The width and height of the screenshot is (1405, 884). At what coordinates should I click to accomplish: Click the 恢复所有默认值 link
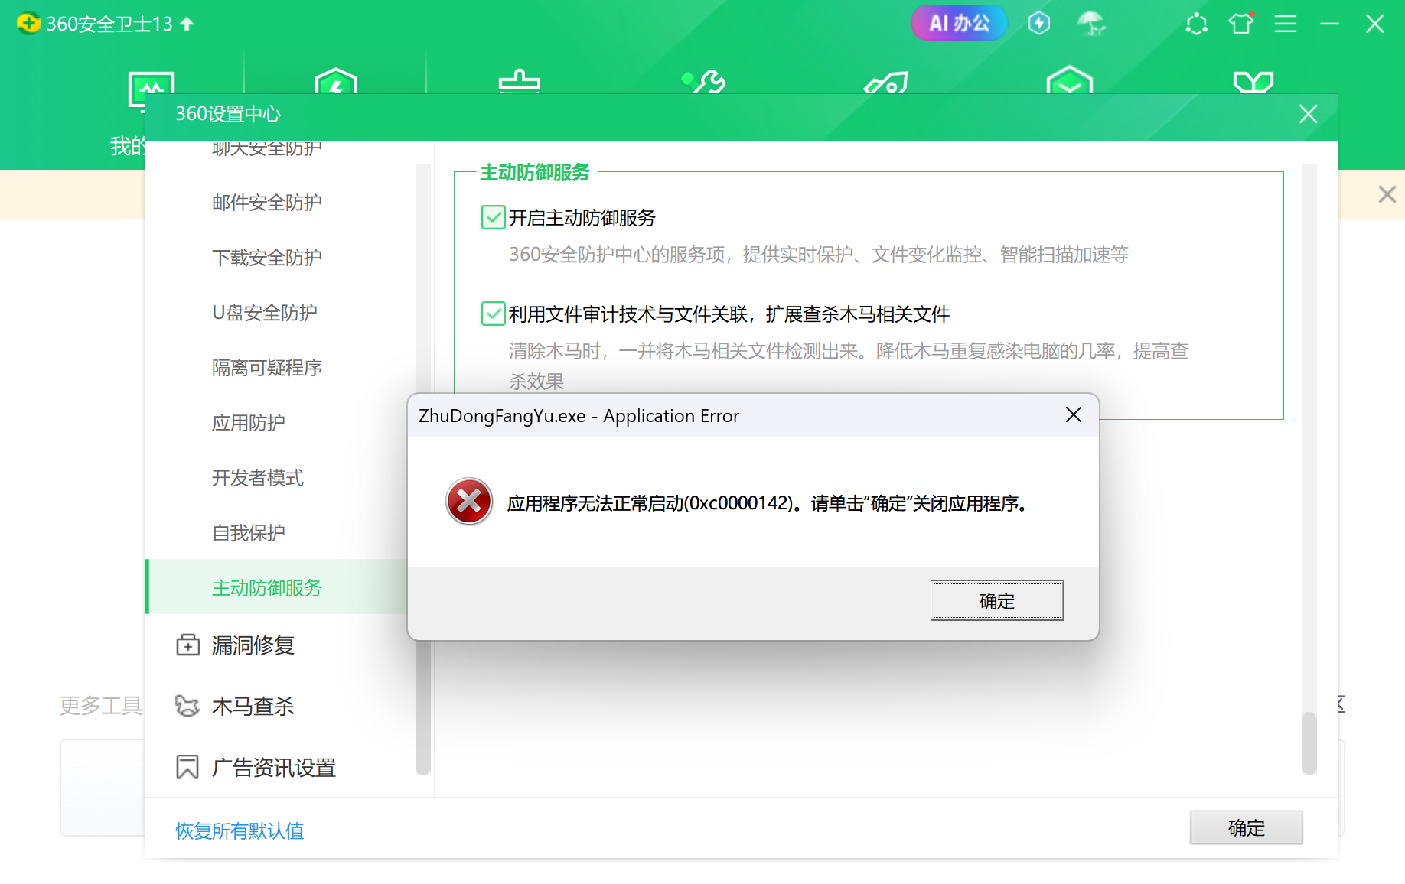pos(240,830)
